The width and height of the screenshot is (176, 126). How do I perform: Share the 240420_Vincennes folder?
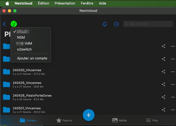point(163,72)
